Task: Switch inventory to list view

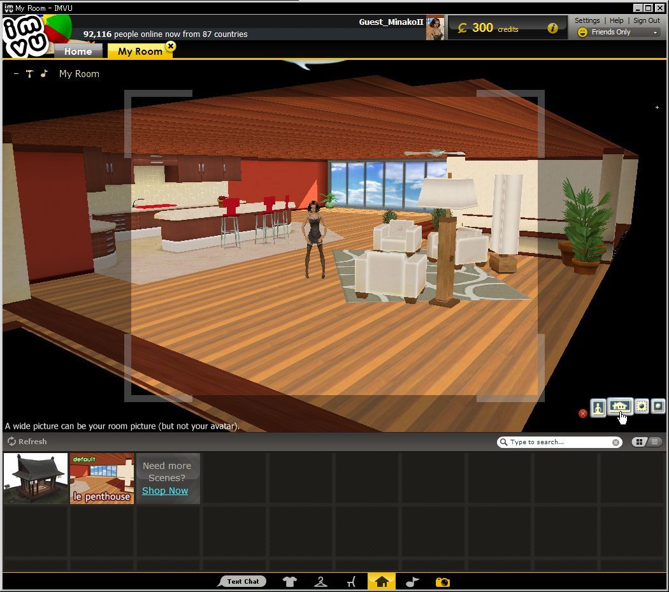Action: 654,442
